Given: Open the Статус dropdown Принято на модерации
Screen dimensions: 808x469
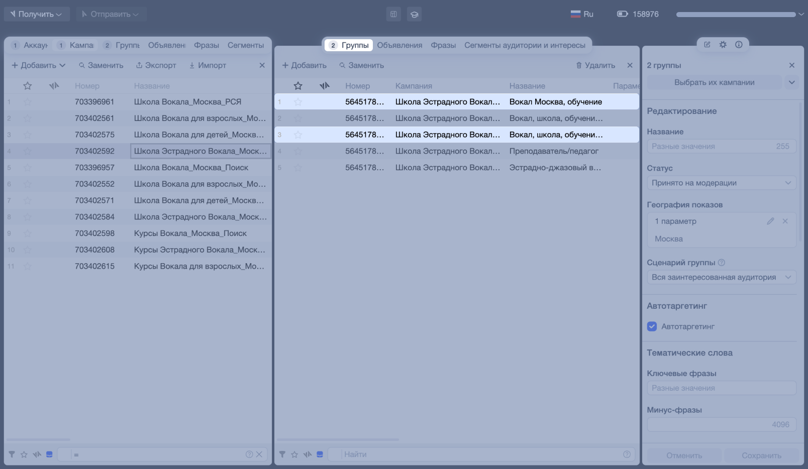Looking at the screenshot, I should [722, 183].
